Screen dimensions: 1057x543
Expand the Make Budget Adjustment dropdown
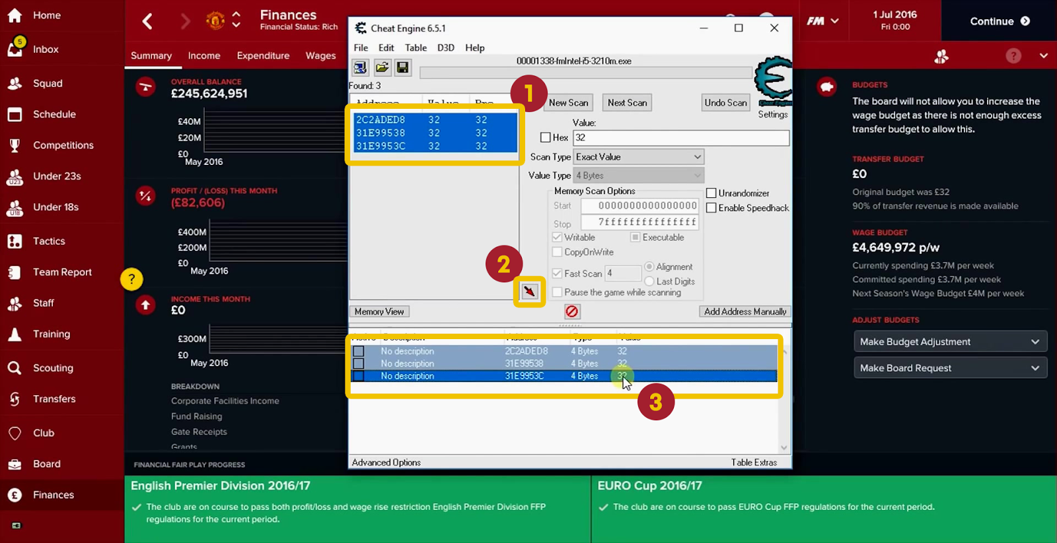tap(950, 342)
